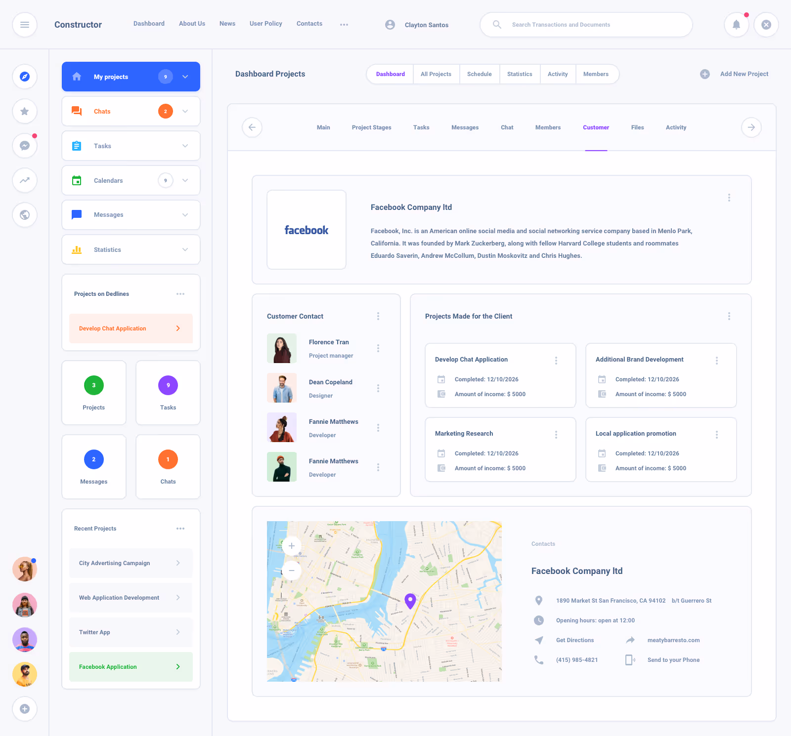This screenshot has height=736, width=791.
Task: Go to next tabs with right arrow
Action: (751, 127)
